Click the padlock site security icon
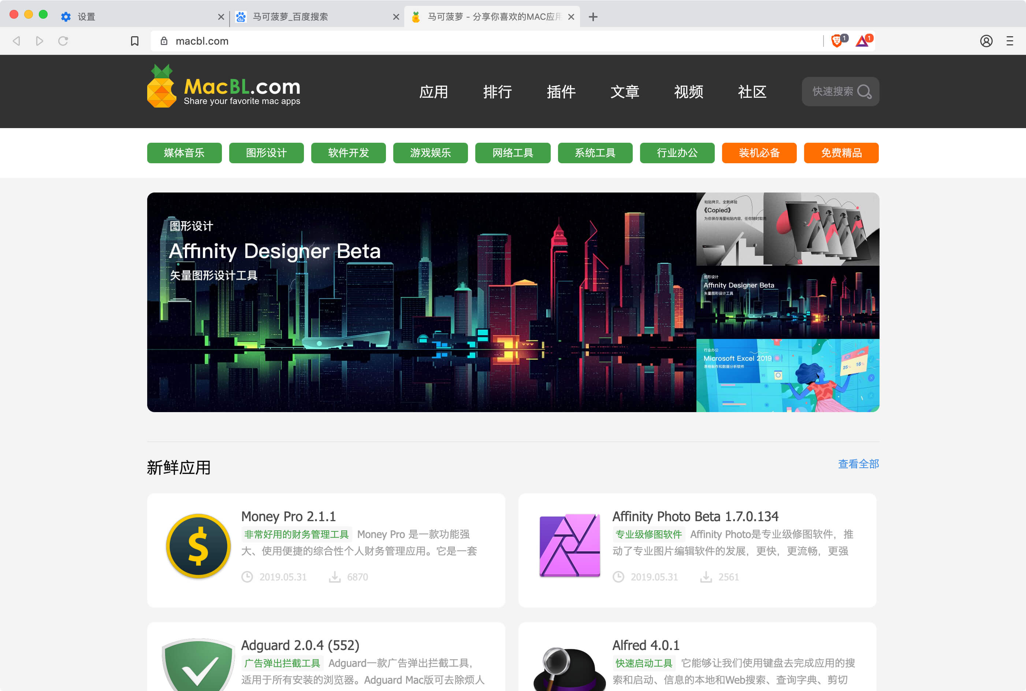The height and width of the screenshot is (691, 1026). click(164, 41)
